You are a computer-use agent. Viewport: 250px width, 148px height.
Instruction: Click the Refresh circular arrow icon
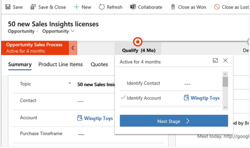(102, 7)
